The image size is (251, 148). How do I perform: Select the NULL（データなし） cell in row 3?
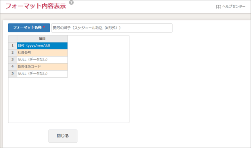tap(42, 60)
